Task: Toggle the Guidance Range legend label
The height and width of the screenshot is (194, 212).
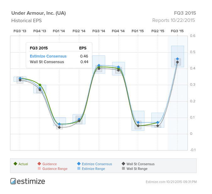Action: point(55,169)
